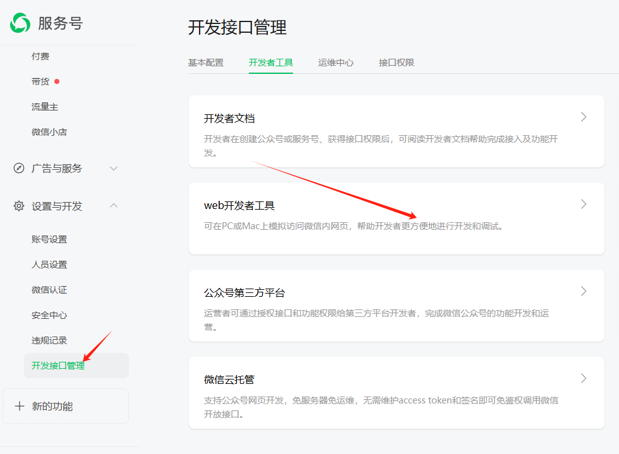Viewport: 619px width, 454px height.
Task: Open the 接口权限 tab
Action: tap(397, 63)
